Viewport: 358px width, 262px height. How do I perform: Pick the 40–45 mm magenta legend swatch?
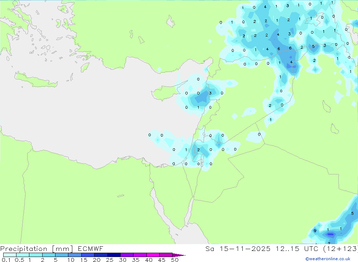[x=153, y=255]
